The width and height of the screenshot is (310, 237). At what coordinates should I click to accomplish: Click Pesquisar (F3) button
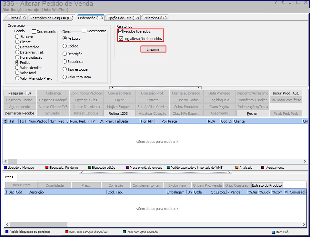[x=20, y=93]
